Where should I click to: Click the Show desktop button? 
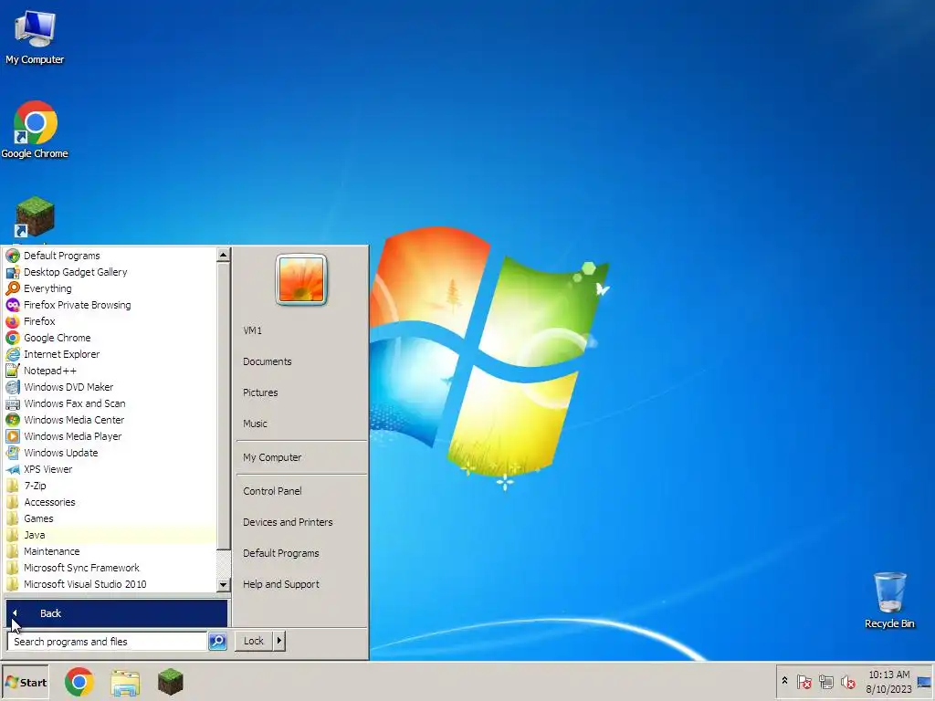[x=925, y=682]
